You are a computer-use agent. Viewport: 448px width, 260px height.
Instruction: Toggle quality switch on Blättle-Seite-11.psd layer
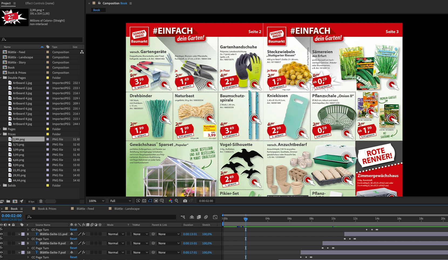(x=80, y=234)
